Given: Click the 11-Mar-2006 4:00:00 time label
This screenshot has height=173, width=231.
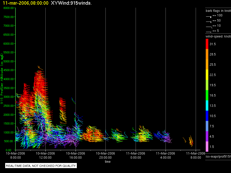Looking at the screenshot, I should tap(166, 155).
